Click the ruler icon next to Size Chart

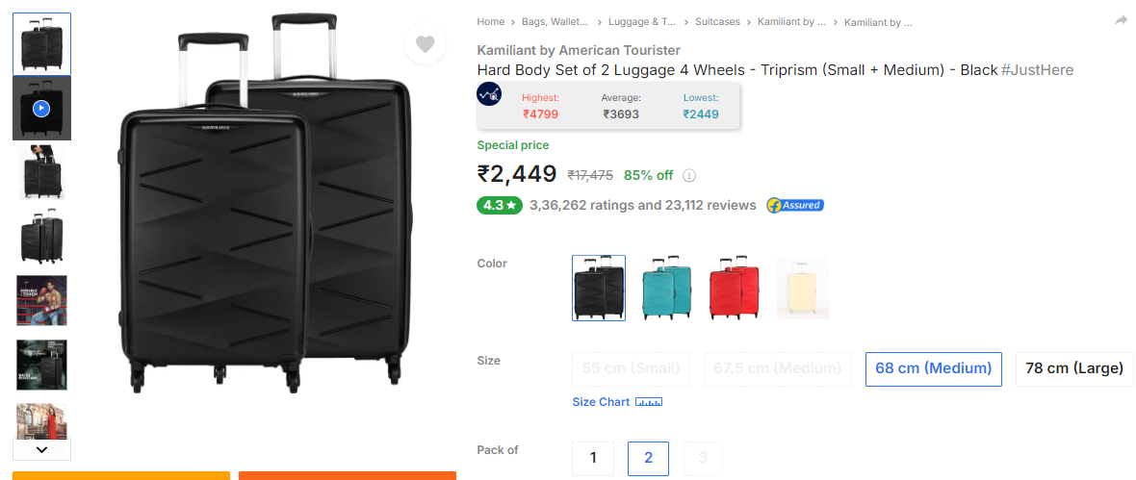pos(649,402)
